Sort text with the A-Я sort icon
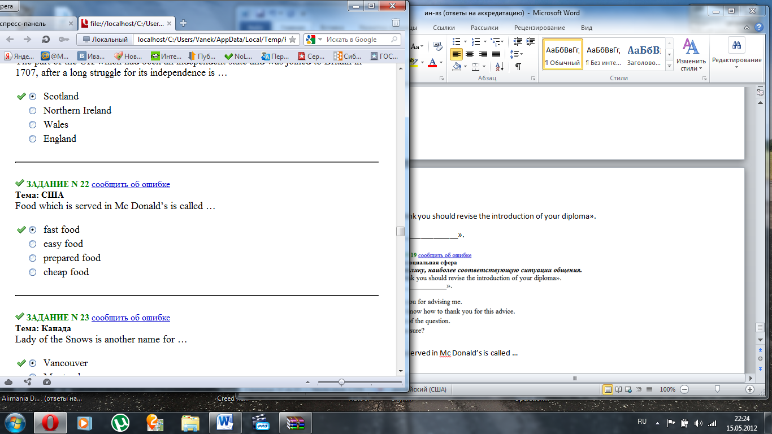Viewport: 772px width, 434px height. (500, 67)
